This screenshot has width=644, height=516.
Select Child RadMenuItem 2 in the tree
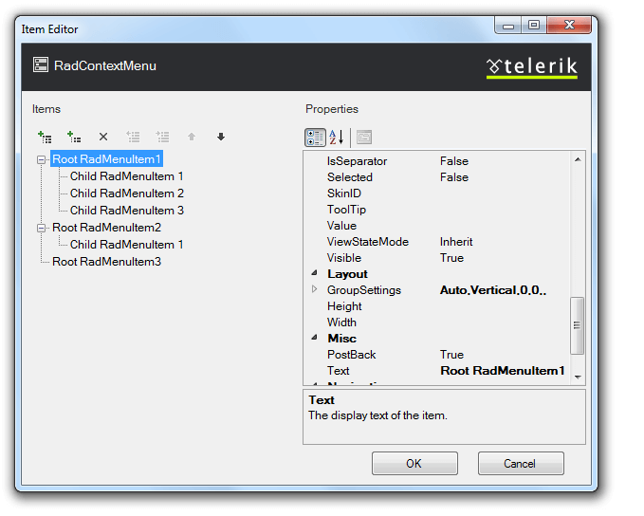(x=127, y=193)
